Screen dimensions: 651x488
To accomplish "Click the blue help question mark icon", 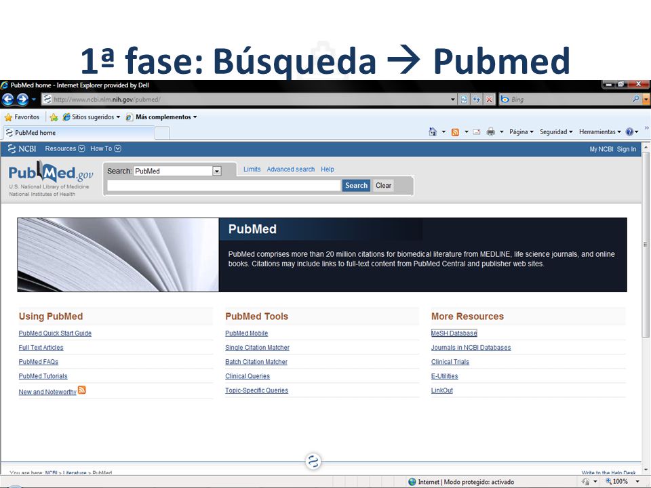I will [x=629, y=132].
